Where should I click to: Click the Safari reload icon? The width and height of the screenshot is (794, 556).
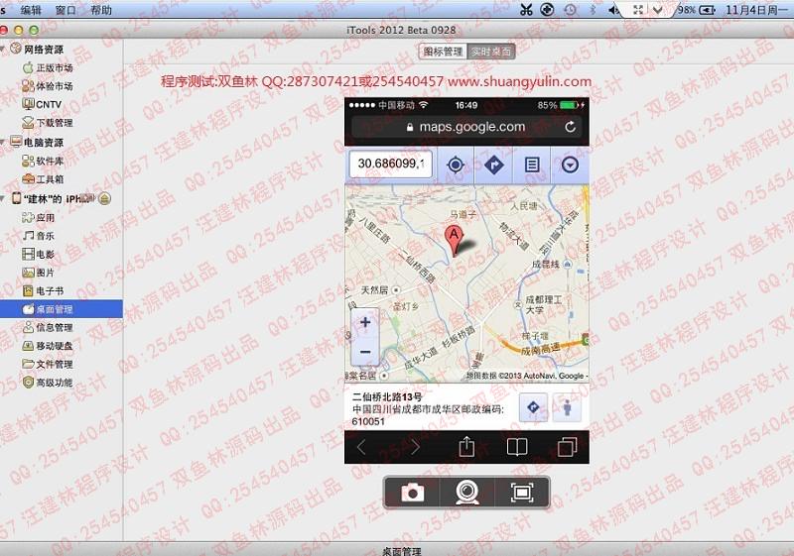point(570,127)
